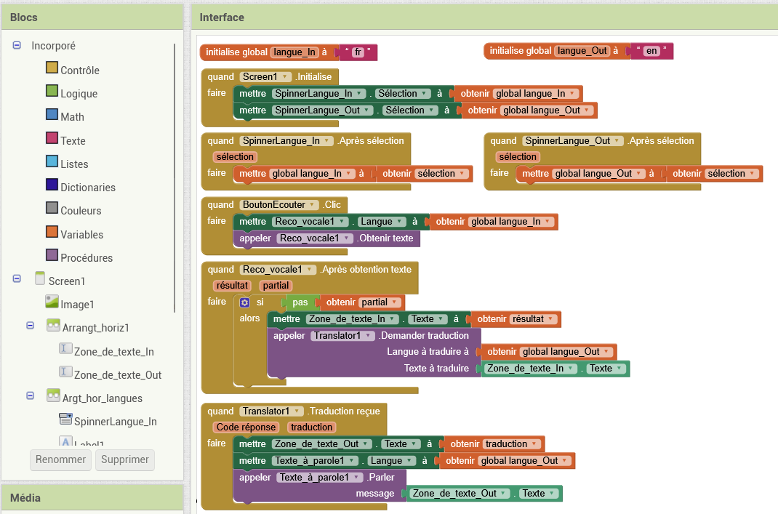Edit the "fr" text string value
Viewport: 778px width, 514px height.
[358, 52]
